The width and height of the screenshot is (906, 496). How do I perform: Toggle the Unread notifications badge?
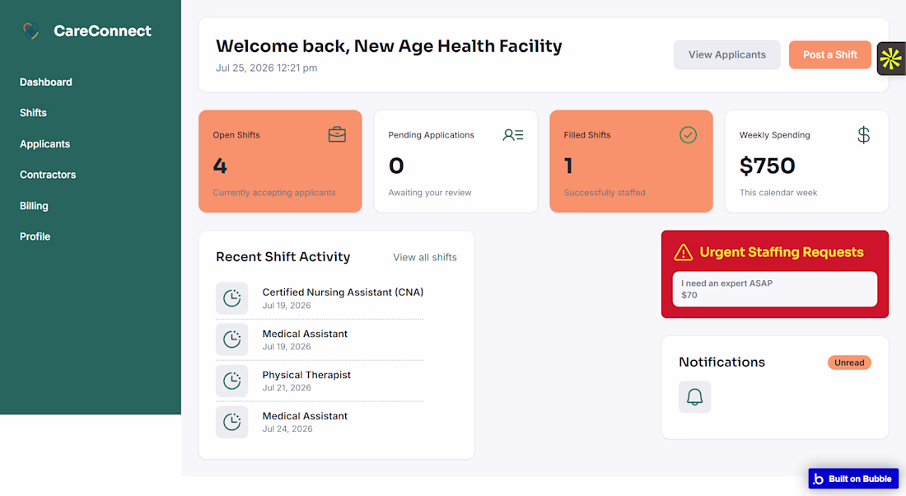(849, 363)
